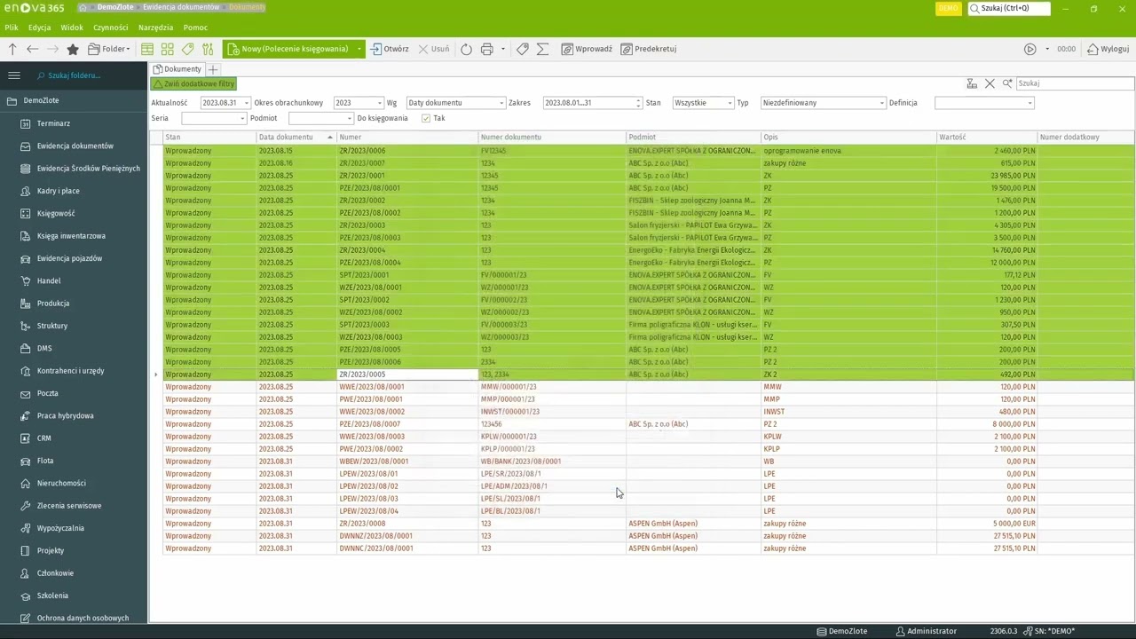Open the Narzędzia menu

point(155,28)
